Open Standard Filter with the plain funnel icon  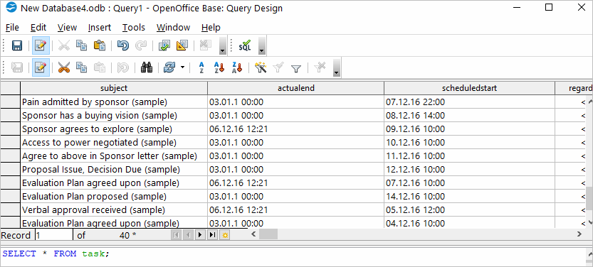pos(296,68)
